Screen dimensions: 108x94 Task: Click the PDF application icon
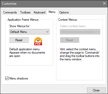point(38,41)
